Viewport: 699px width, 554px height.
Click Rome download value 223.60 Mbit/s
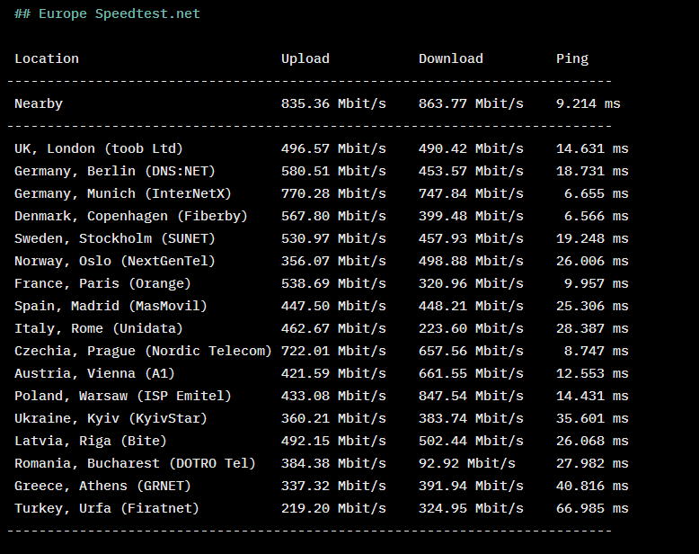tap(471, 328)
